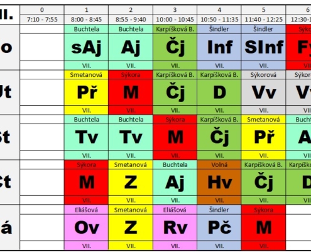Click teacher name Volná above Hv

(x=219, y=164)
